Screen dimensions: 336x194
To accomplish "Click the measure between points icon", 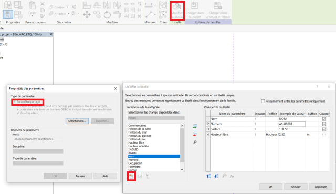I will click(149, 15).
